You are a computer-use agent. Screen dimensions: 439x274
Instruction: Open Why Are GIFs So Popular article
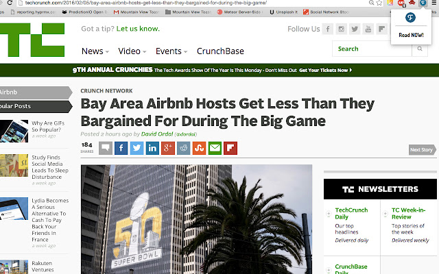[x=48, y=126]
